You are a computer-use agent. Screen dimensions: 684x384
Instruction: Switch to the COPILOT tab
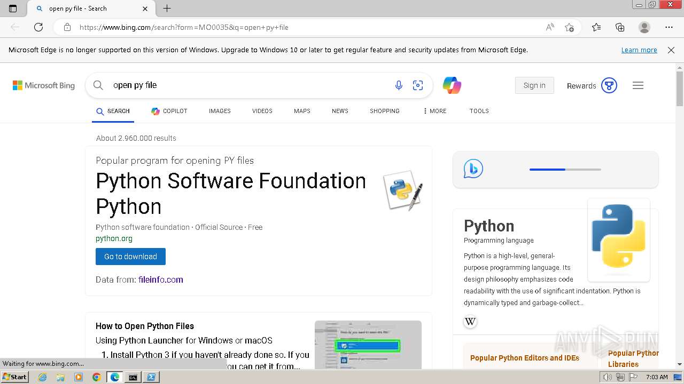click(169, 111)
